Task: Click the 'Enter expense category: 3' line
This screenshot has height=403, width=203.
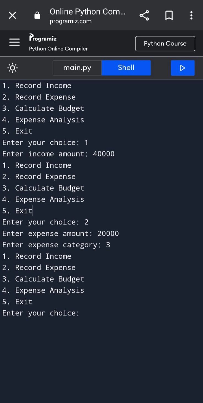Action: pyautogui.click(x=56, y=245)
